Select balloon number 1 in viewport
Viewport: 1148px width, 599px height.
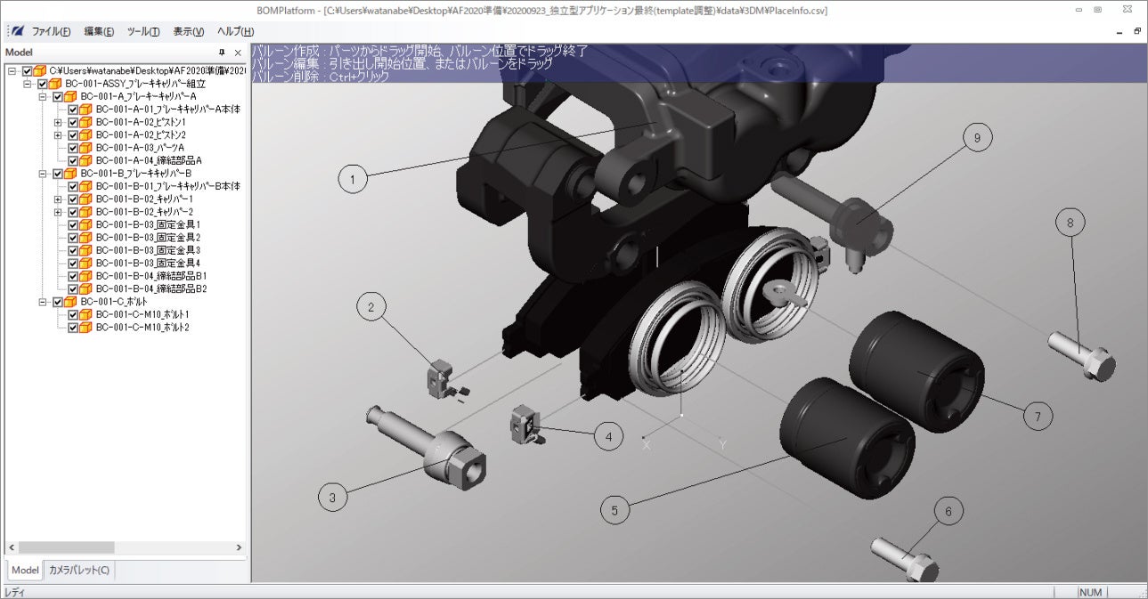pyautogui.click(x=353, y=179)
